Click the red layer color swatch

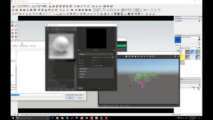pyautogui.click(x=198, y=89)
